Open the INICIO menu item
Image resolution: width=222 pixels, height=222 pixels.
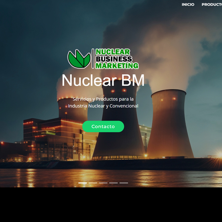(x=188, y=4)
